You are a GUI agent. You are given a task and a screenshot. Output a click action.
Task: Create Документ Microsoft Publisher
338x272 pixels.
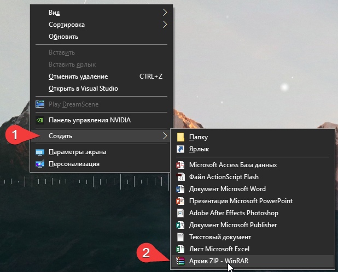(x=253, y=225)
